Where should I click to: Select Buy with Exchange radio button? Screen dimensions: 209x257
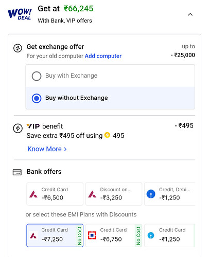[x=37, y=76]
